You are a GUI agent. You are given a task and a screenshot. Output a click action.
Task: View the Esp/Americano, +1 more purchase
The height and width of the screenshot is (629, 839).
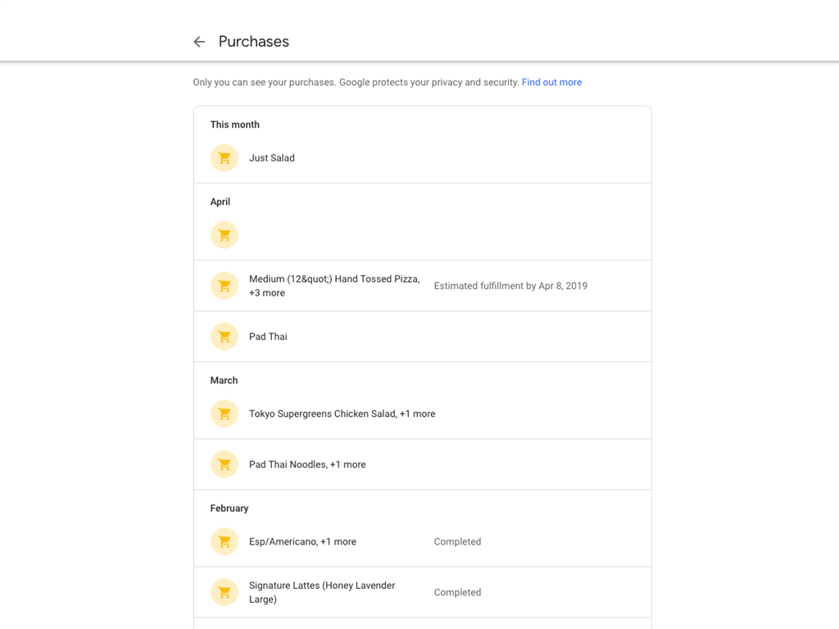[302, 541]
